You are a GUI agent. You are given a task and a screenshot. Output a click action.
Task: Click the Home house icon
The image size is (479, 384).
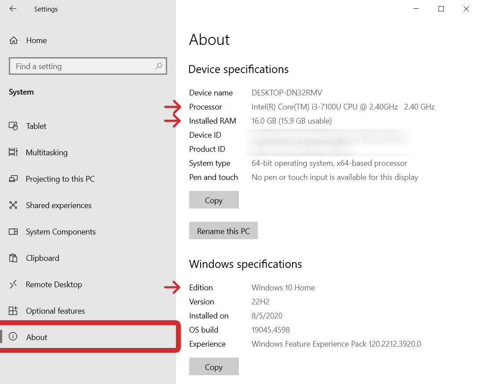[14, 40]
